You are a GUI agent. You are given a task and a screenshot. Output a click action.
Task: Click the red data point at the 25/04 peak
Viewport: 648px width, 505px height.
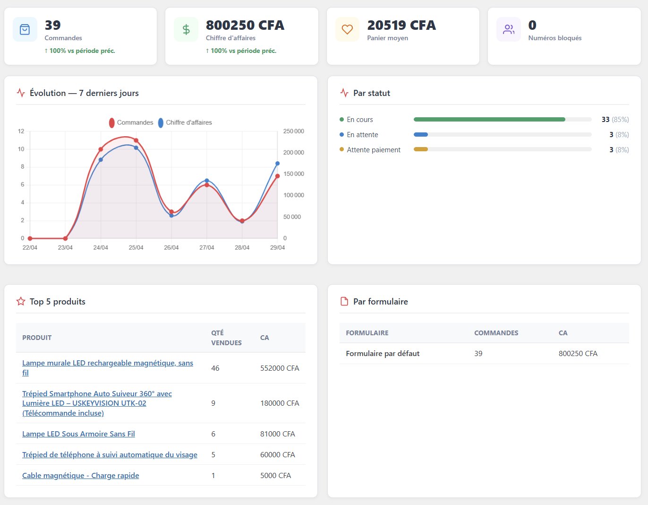pyautogui.click(x=136, y=140)
